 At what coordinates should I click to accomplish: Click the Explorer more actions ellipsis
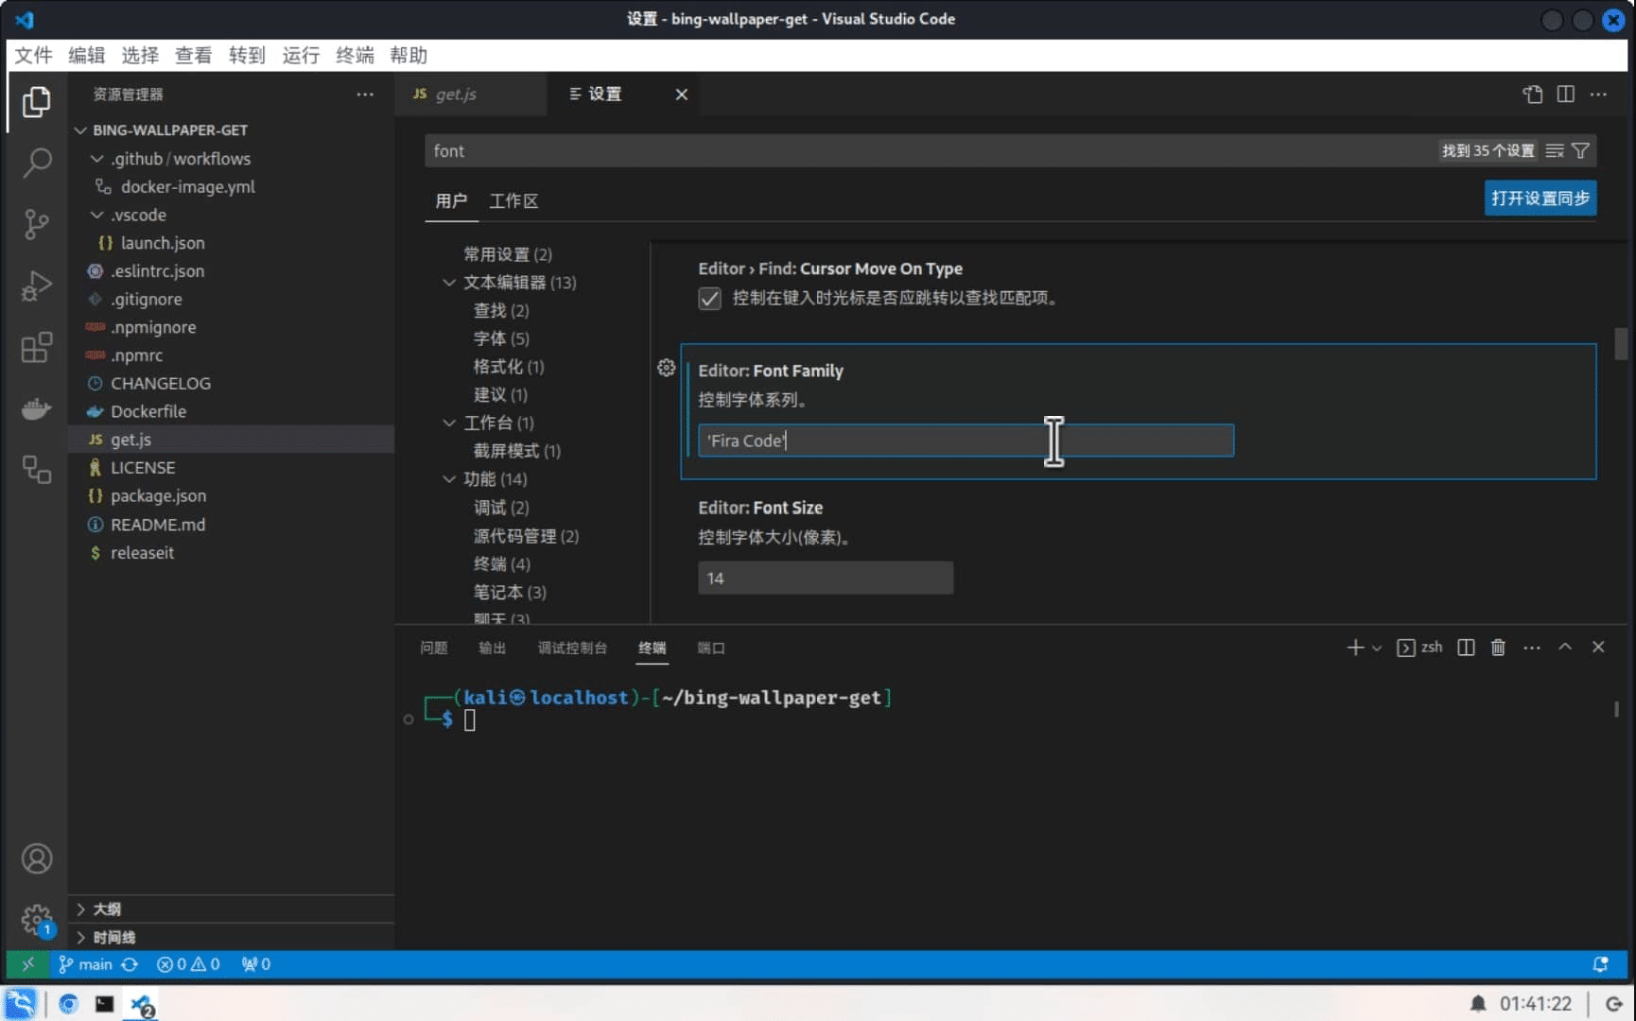point(365,94)
